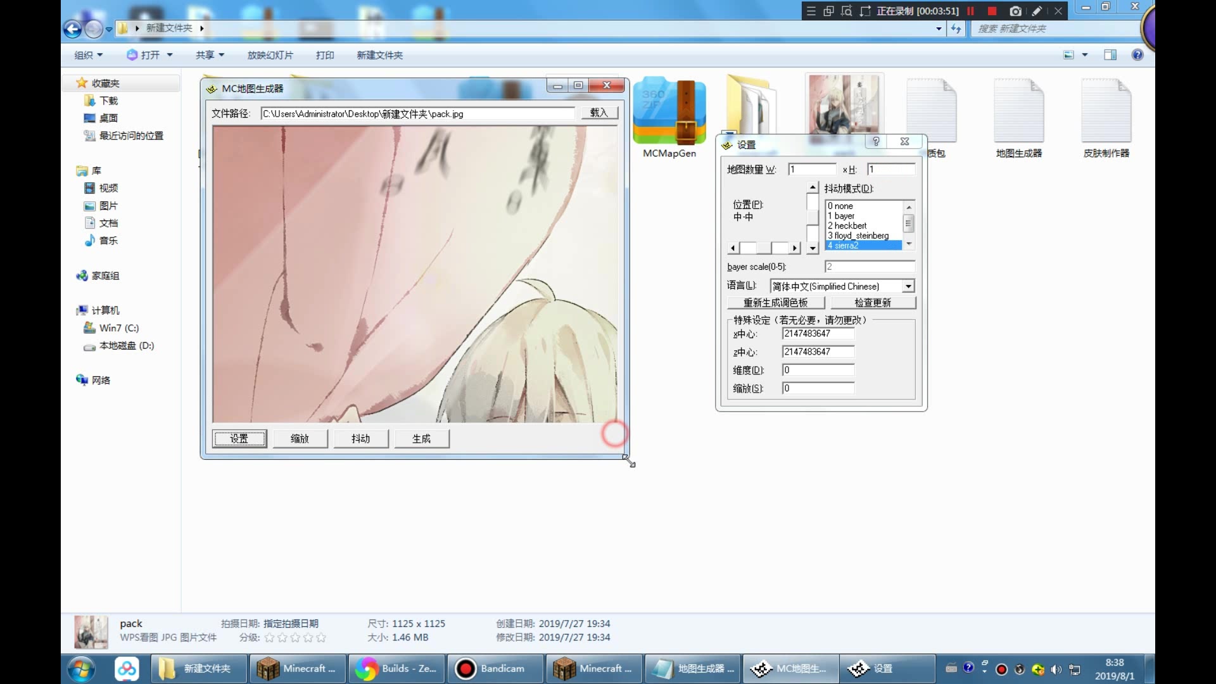The height and width of the screenshot is (684, 1216).
Task: Select 本地磁盘 (D:) drive
Action: [127, 346]
